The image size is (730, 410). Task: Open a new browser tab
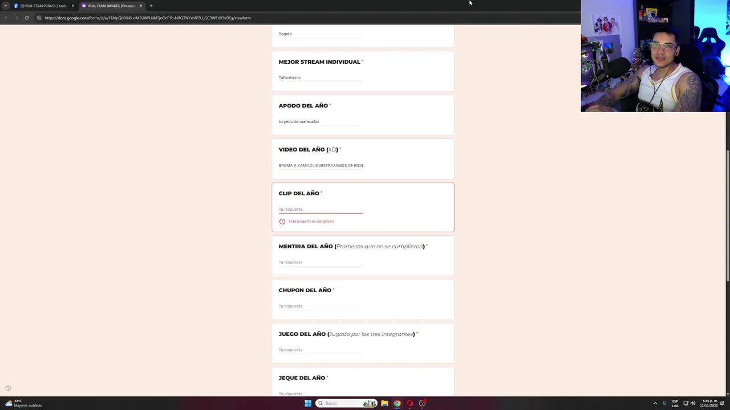[151, 6]
